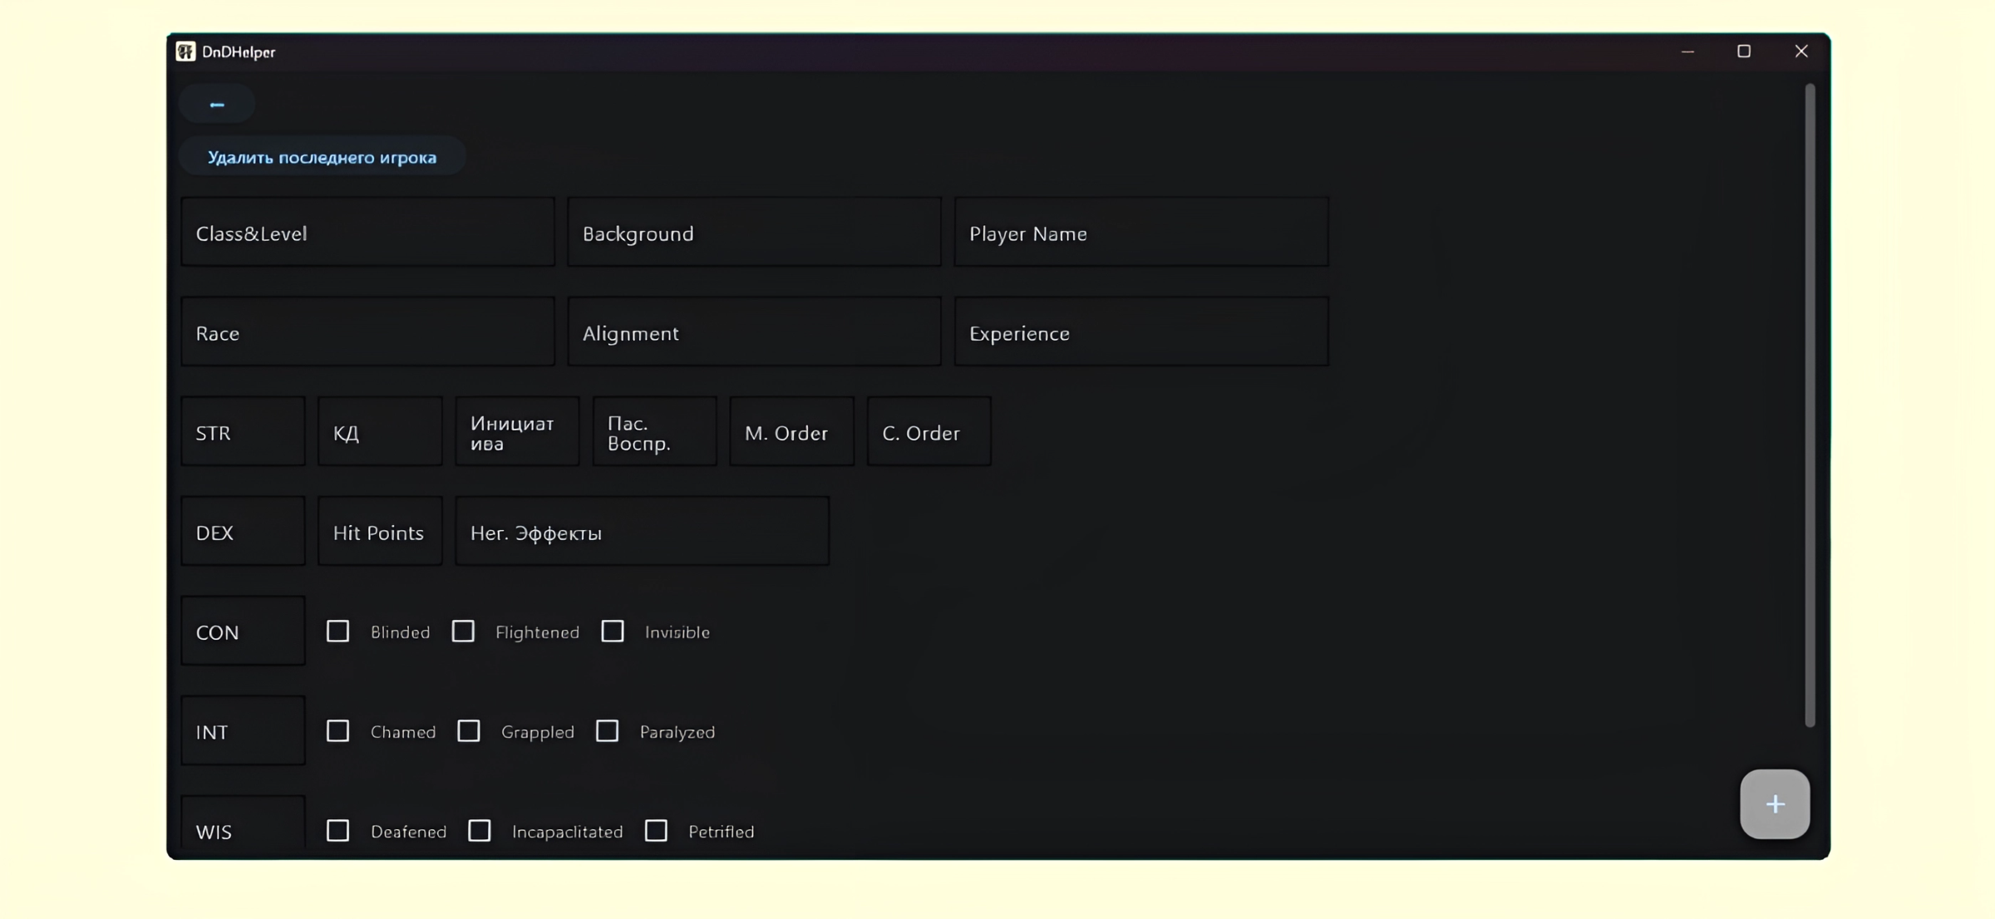Focus the Player Name field
The width and height of the screenshot is (1995, 919).
tap(1140, 233)
